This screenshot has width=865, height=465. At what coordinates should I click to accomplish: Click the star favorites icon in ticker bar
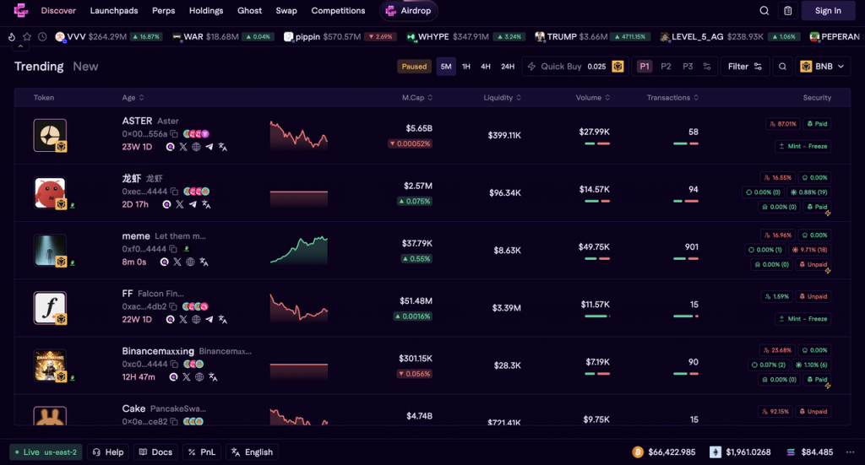pyautogui.click(x=27, y=37)
